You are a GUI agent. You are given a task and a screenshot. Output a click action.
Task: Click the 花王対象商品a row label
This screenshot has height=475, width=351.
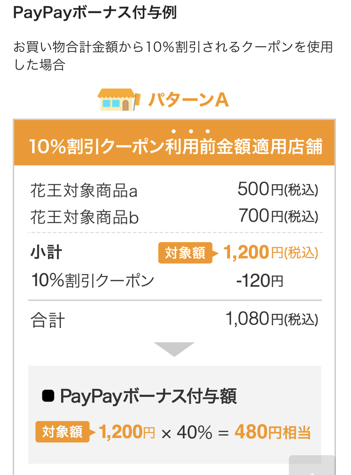[84, 191]
